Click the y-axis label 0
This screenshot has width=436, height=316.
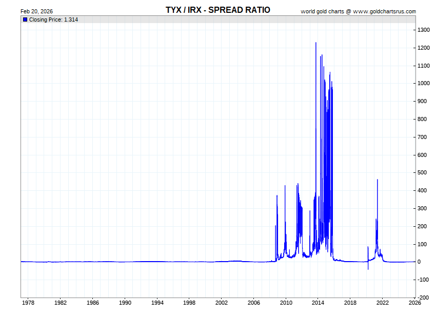419,262
